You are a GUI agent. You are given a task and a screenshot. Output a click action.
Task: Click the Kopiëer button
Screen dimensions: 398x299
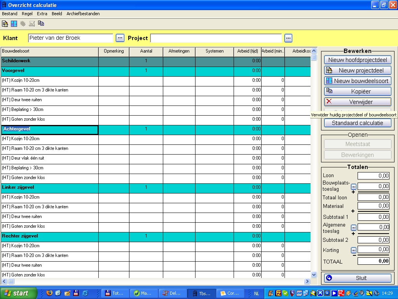click(358, 91)
